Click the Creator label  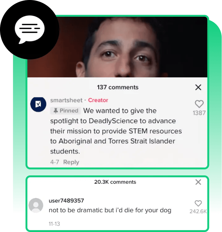[98, 100]
